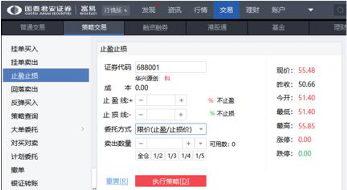Decrease the 止盈线 value with minus button

click(x=141, y=101)
